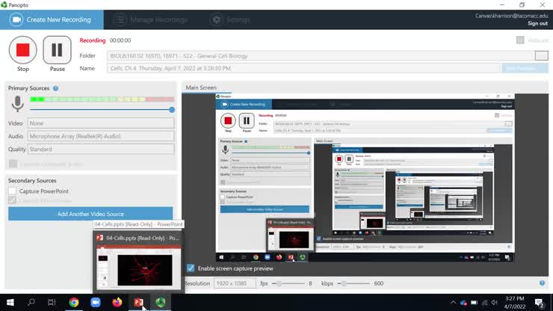Open Zoom from the taskbar
The width and height of the screenshot is (553, 311).
click(96, 302)
